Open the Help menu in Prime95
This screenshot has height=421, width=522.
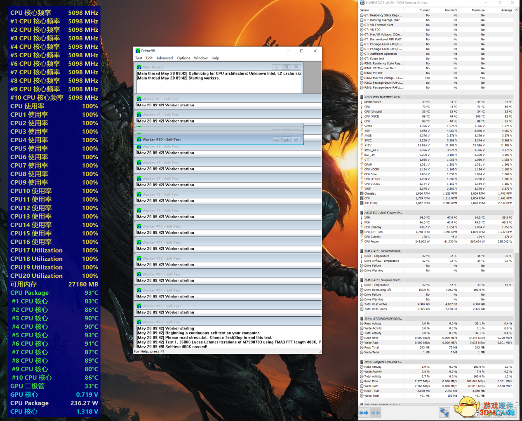tap(215, 58)
